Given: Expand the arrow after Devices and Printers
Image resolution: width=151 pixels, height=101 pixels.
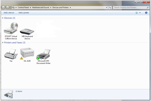Looking at the screenshot, I should (70, 8).
